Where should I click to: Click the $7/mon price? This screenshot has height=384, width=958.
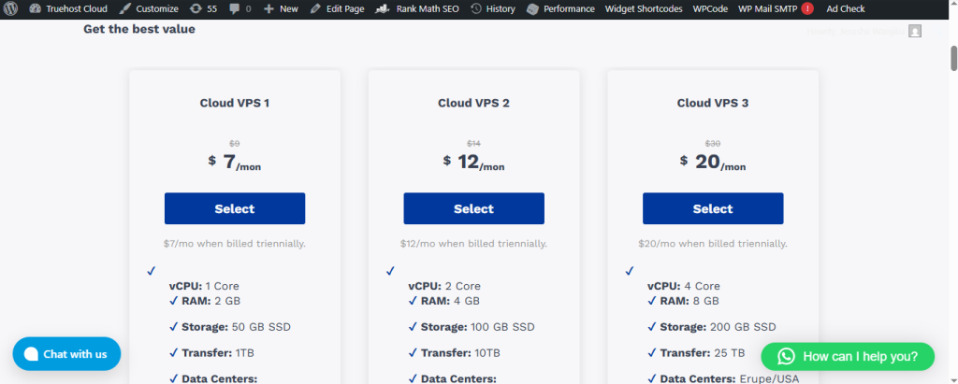(235, 162)
